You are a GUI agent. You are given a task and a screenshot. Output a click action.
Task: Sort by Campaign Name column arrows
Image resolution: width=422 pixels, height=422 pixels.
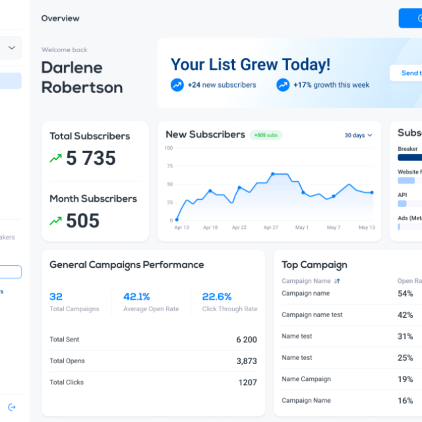[337, 281]
